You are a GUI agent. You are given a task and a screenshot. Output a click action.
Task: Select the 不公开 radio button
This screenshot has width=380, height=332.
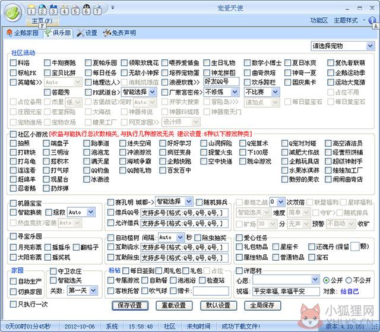(x=349, y=280)
